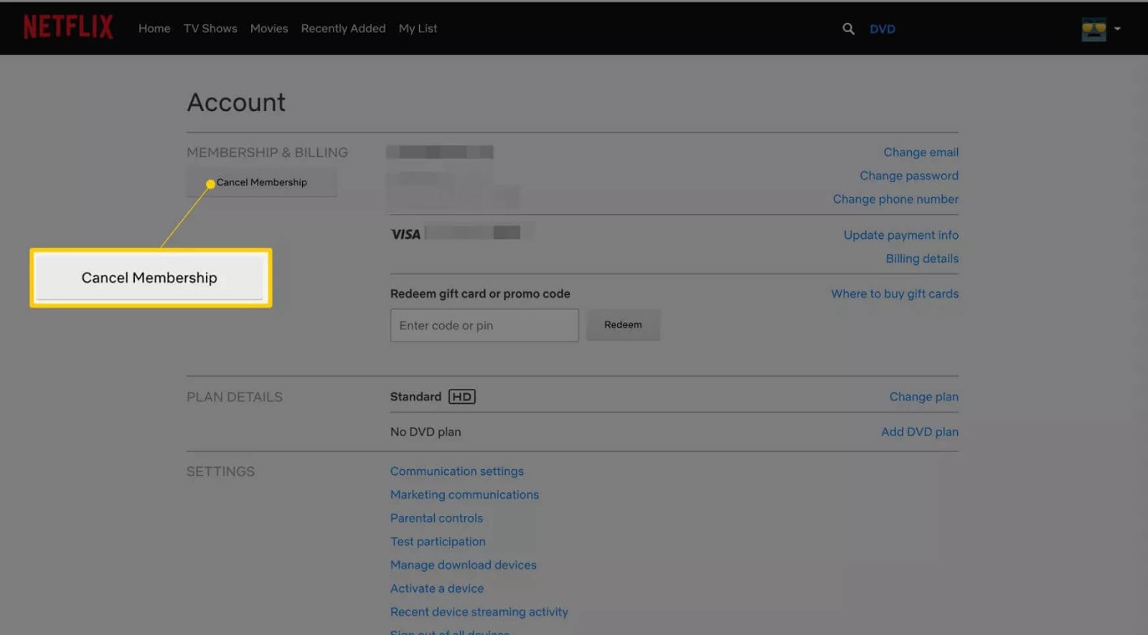Click Change password link
1148x635 pixels.
coord(909,176)
